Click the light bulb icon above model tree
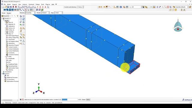192x108 pixels. point(17,16)
